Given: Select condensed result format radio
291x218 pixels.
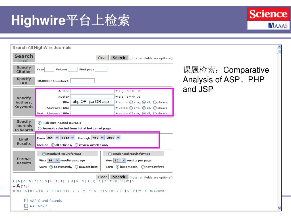Looking at the screenshot, I should (x=110, y=154).
